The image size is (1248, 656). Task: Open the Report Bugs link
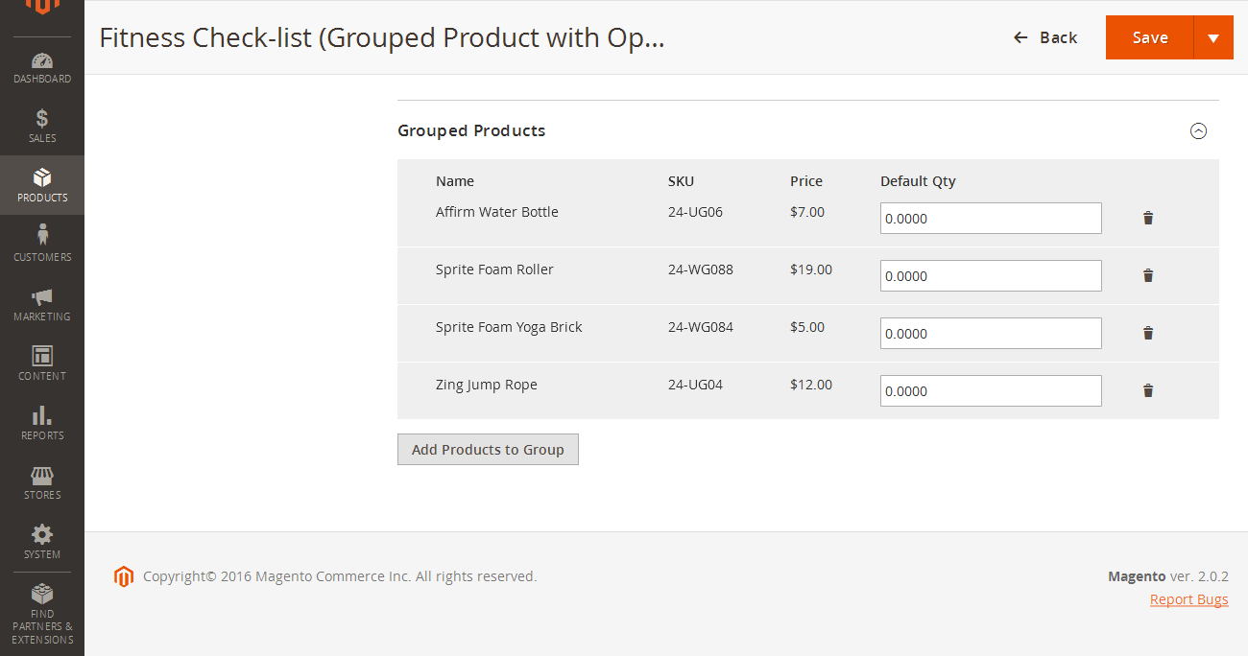click(1188, 598)
